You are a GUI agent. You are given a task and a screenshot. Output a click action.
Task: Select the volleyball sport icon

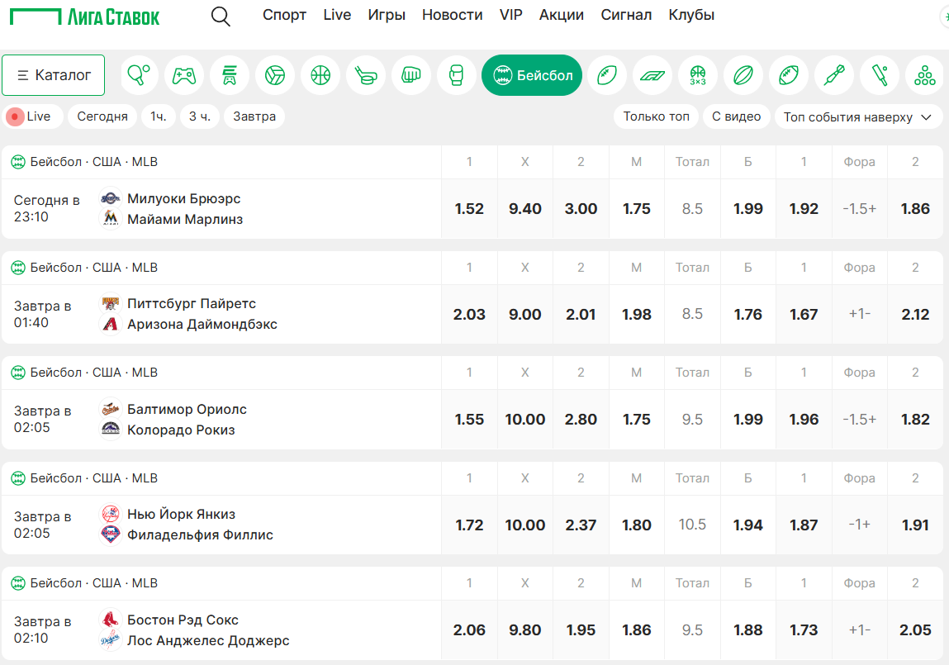coord(275,75)
